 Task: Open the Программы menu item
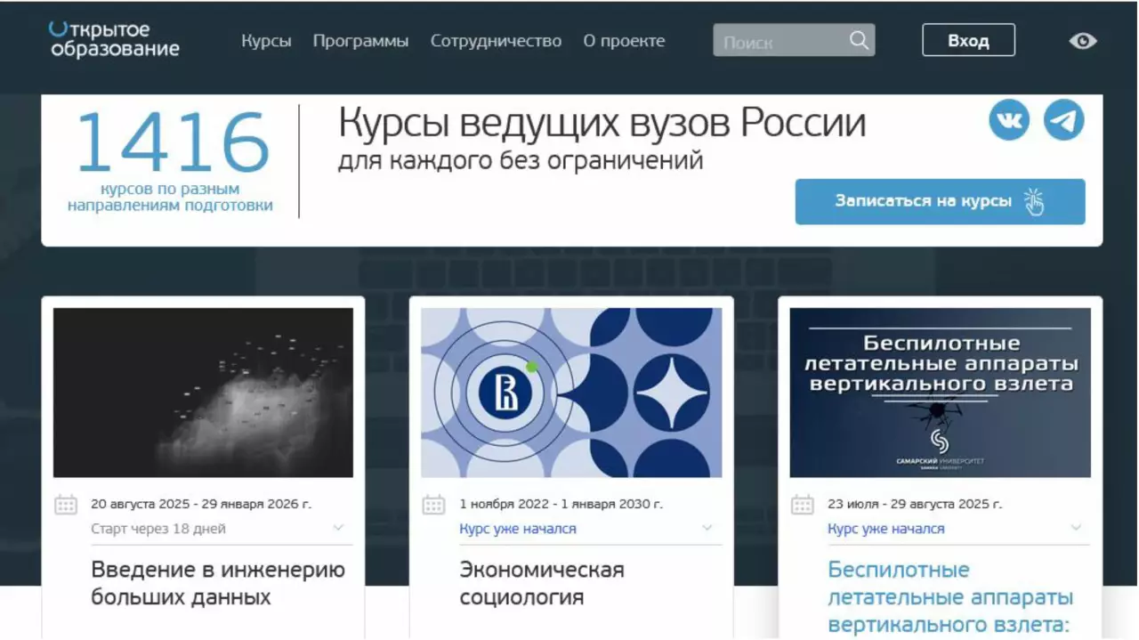(360, 41)
